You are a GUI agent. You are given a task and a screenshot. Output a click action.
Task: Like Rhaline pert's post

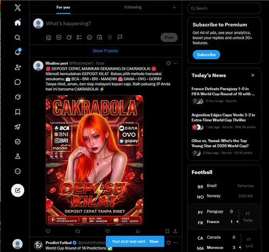[108, 231]
